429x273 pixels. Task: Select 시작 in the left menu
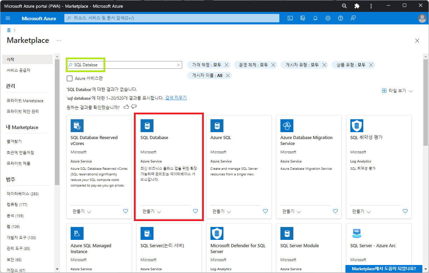(x=27, y=60)
